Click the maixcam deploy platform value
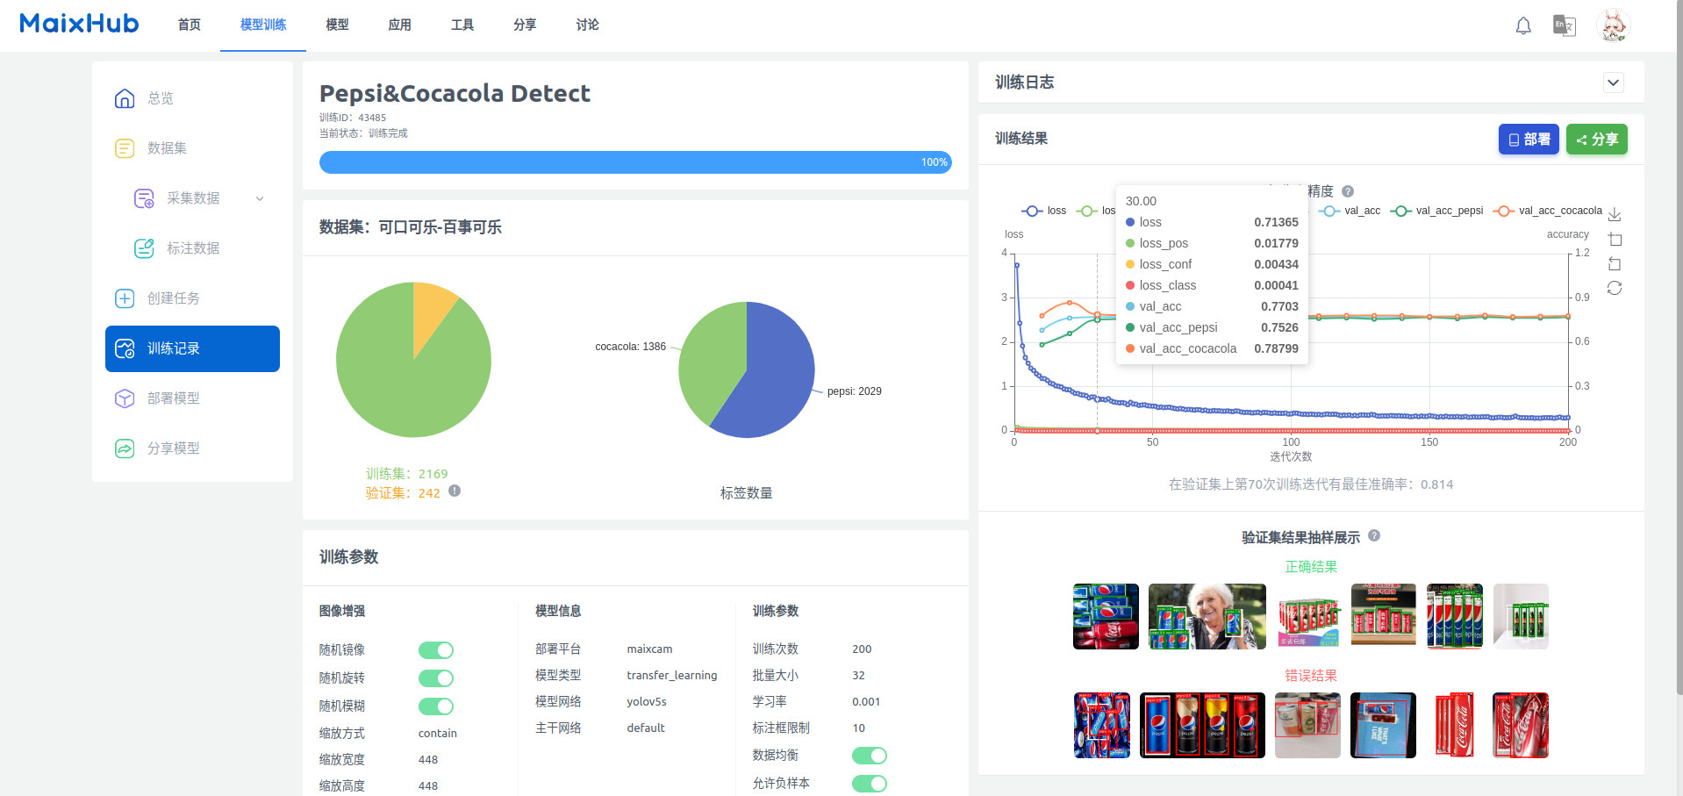Screen dimensions: 1683x796 coord(649,649)
